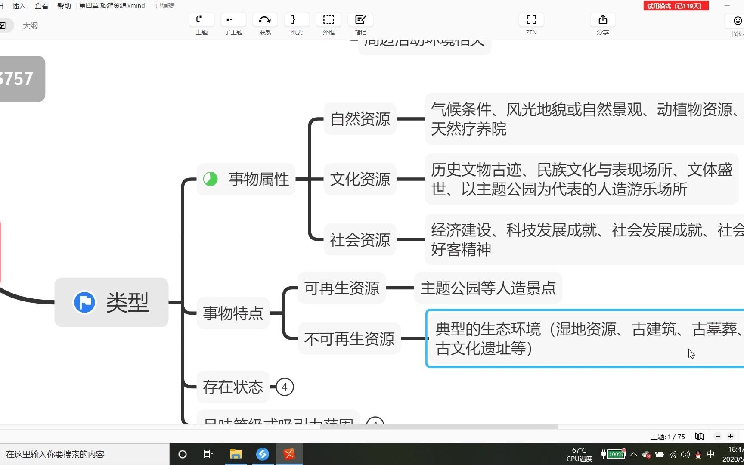Add a 外框 boundary
Image resolution: width=744 pixels, height=465 pixels.
pyautogui.click(x=329, y=24)
